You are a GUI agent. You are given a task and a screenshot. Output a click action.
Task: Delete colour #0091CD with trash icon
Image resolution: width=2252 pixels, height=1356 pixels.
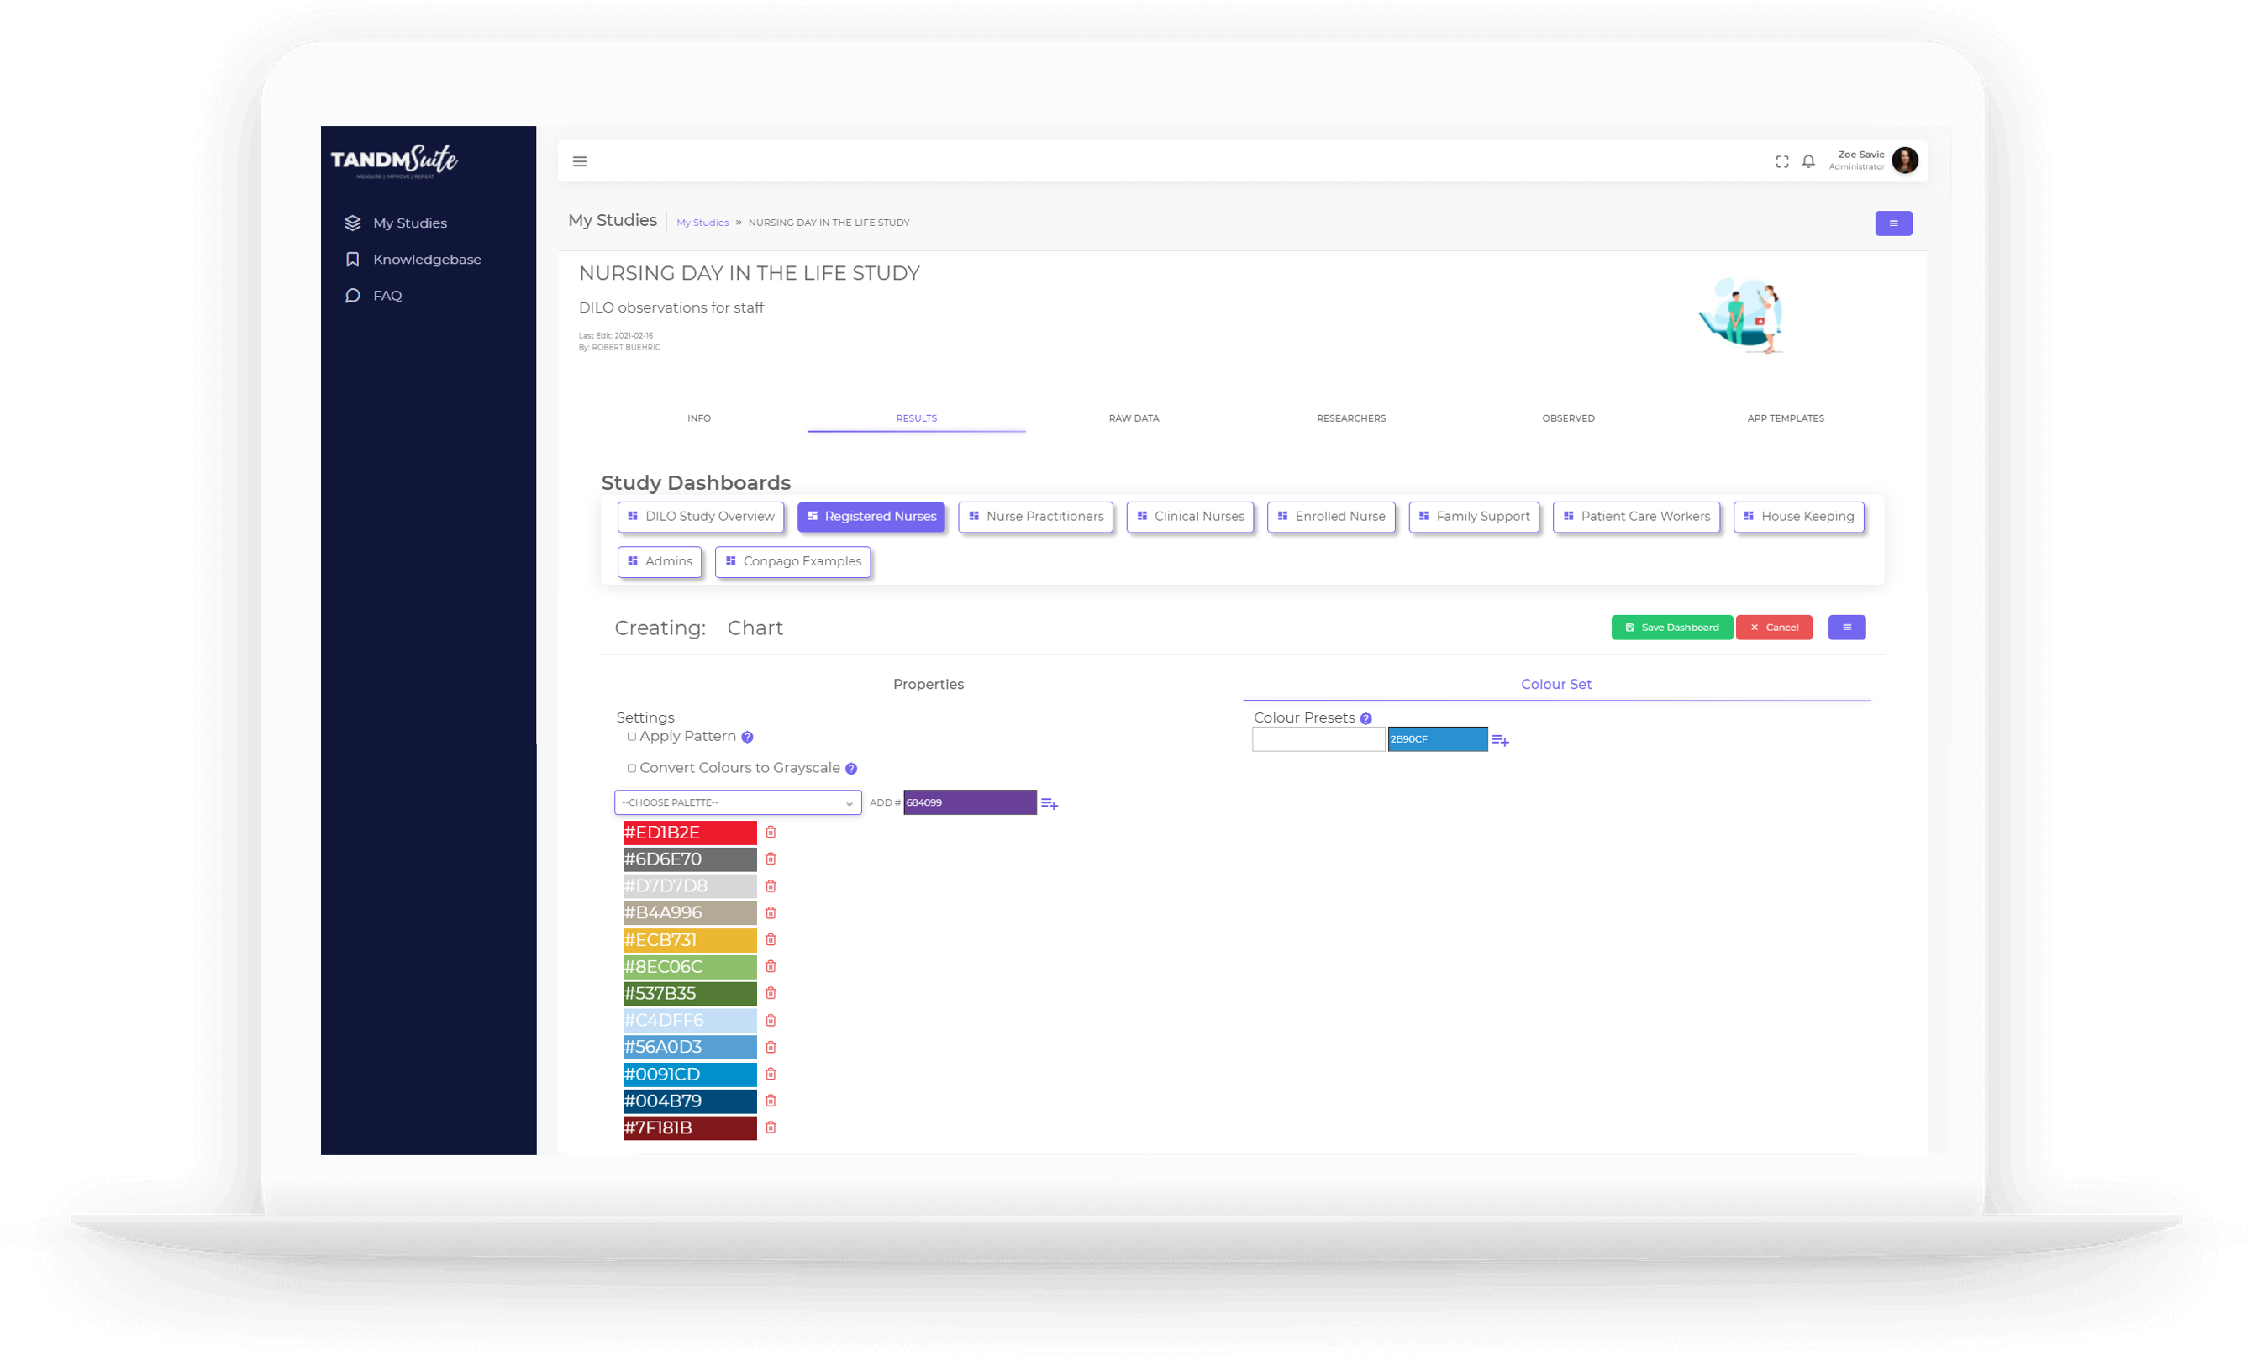click(x=771, y=1074)
